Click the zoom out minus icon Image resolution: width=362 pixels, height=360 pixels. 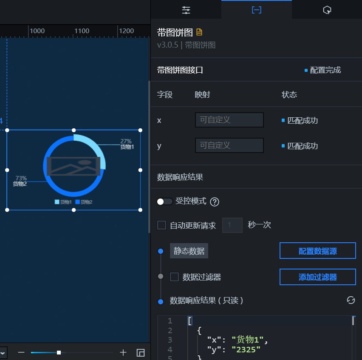pos(21,352)
